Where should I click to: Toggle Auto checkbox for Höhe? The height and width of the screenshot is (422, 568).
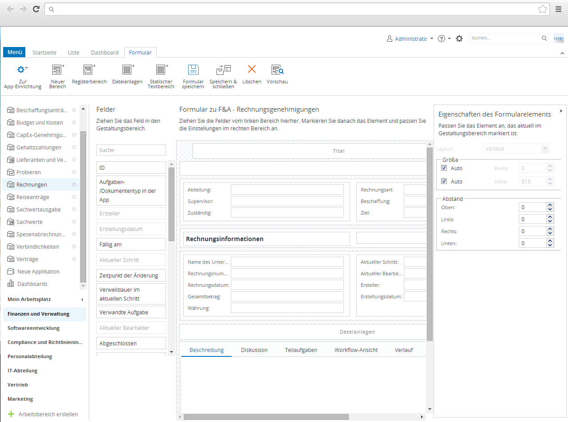[444, 181]
